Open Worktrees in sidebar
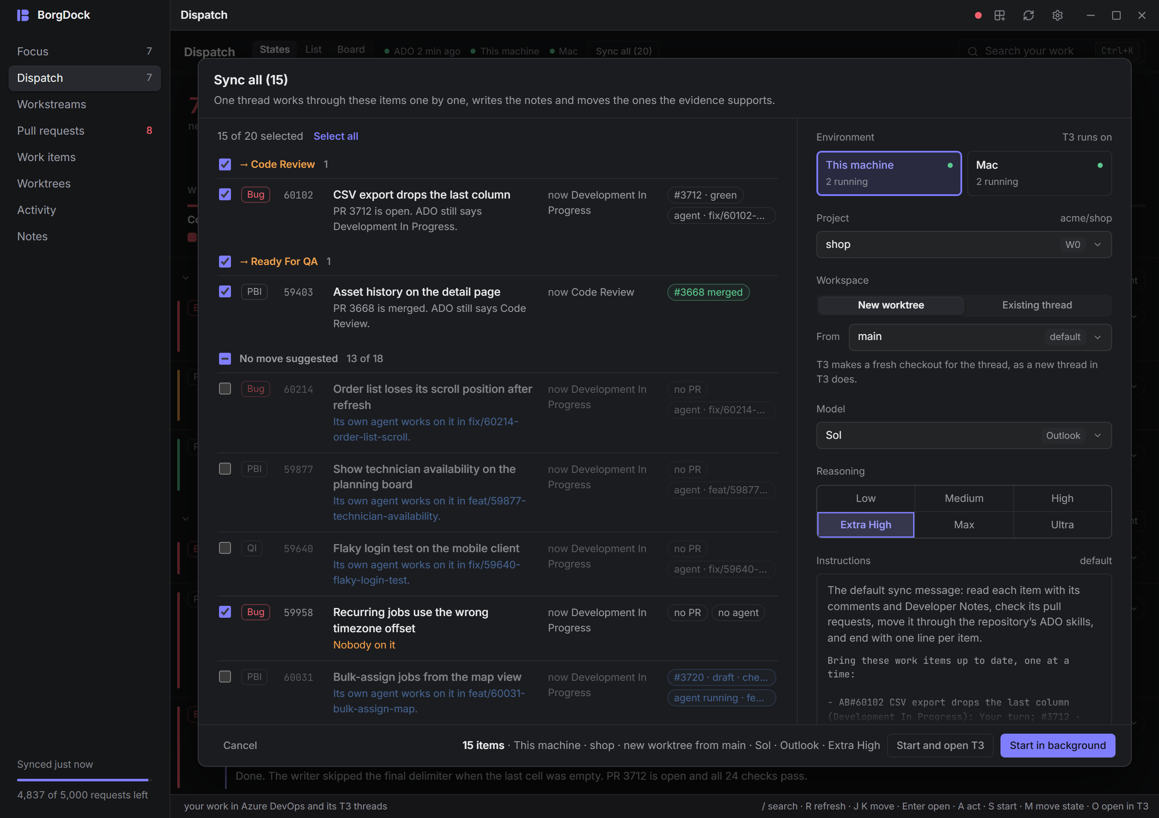The height and width of the screenshot is (818, 1159). point(85,184)
